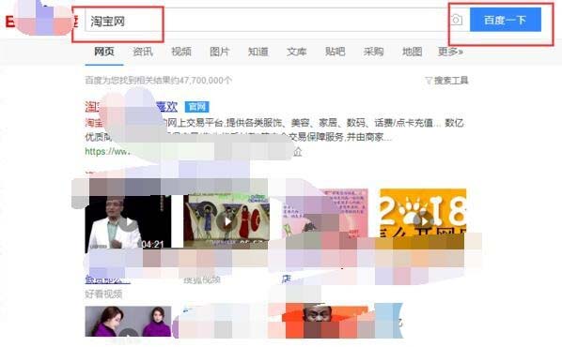The image size is (562, 347).
Task: Open the 知道 tab
Action: (258, 52)
